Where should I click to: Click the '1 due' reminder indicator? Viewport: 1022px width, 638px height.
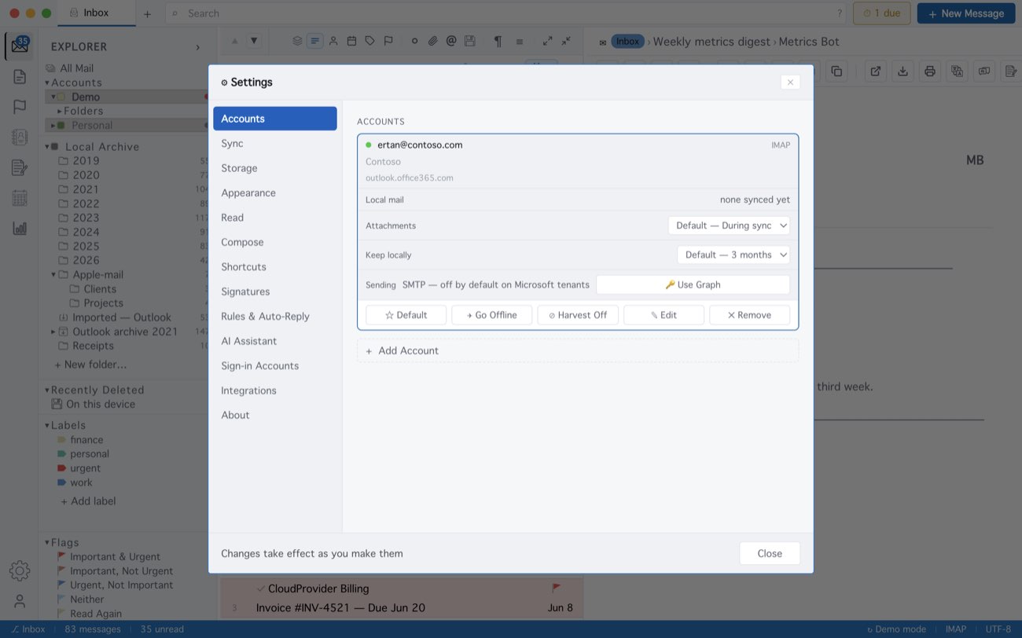pyautogui.click(x=882, y=13)
